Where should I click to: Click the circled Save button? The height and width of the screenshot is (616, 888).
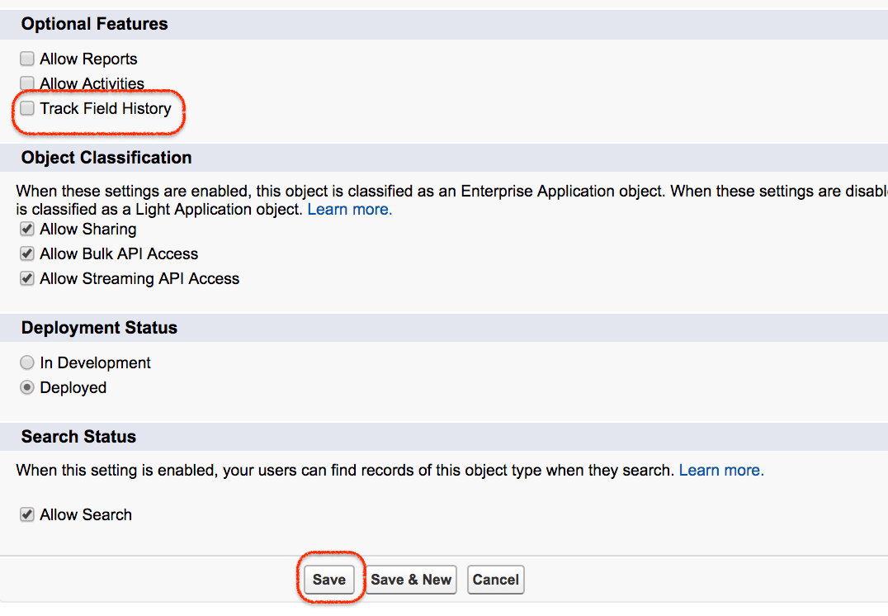coord(329,579)
